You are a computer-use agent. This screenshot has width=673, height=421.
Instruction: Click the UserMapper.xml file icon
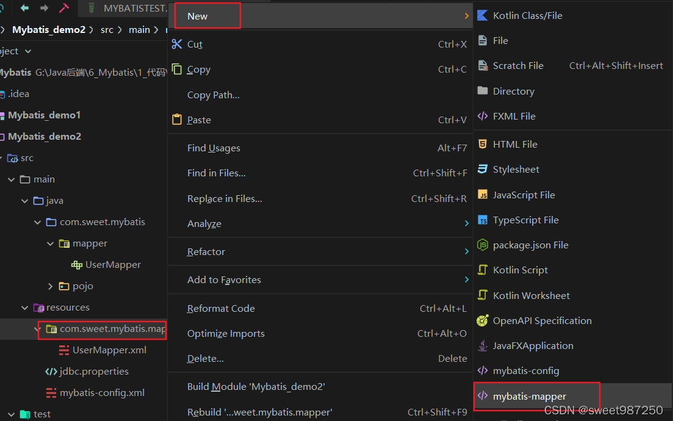tap(64, 350)
